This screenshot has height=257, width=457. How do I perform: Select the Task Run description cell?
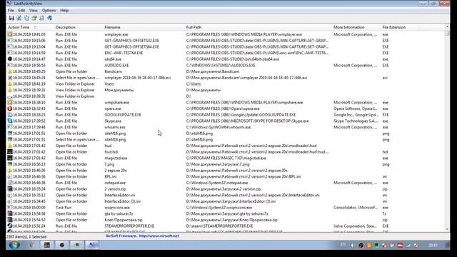[64, 208]
